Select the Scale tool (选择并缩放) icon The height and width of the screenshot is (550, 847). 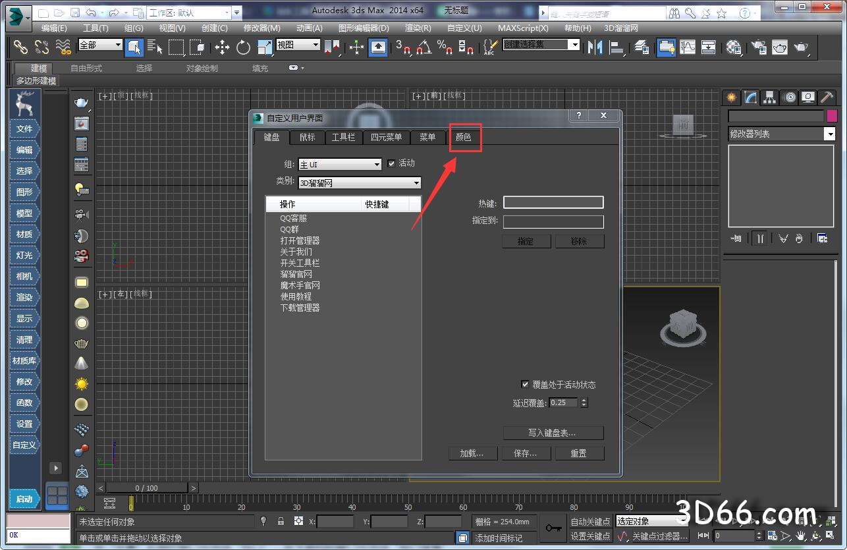coord(265,47)
